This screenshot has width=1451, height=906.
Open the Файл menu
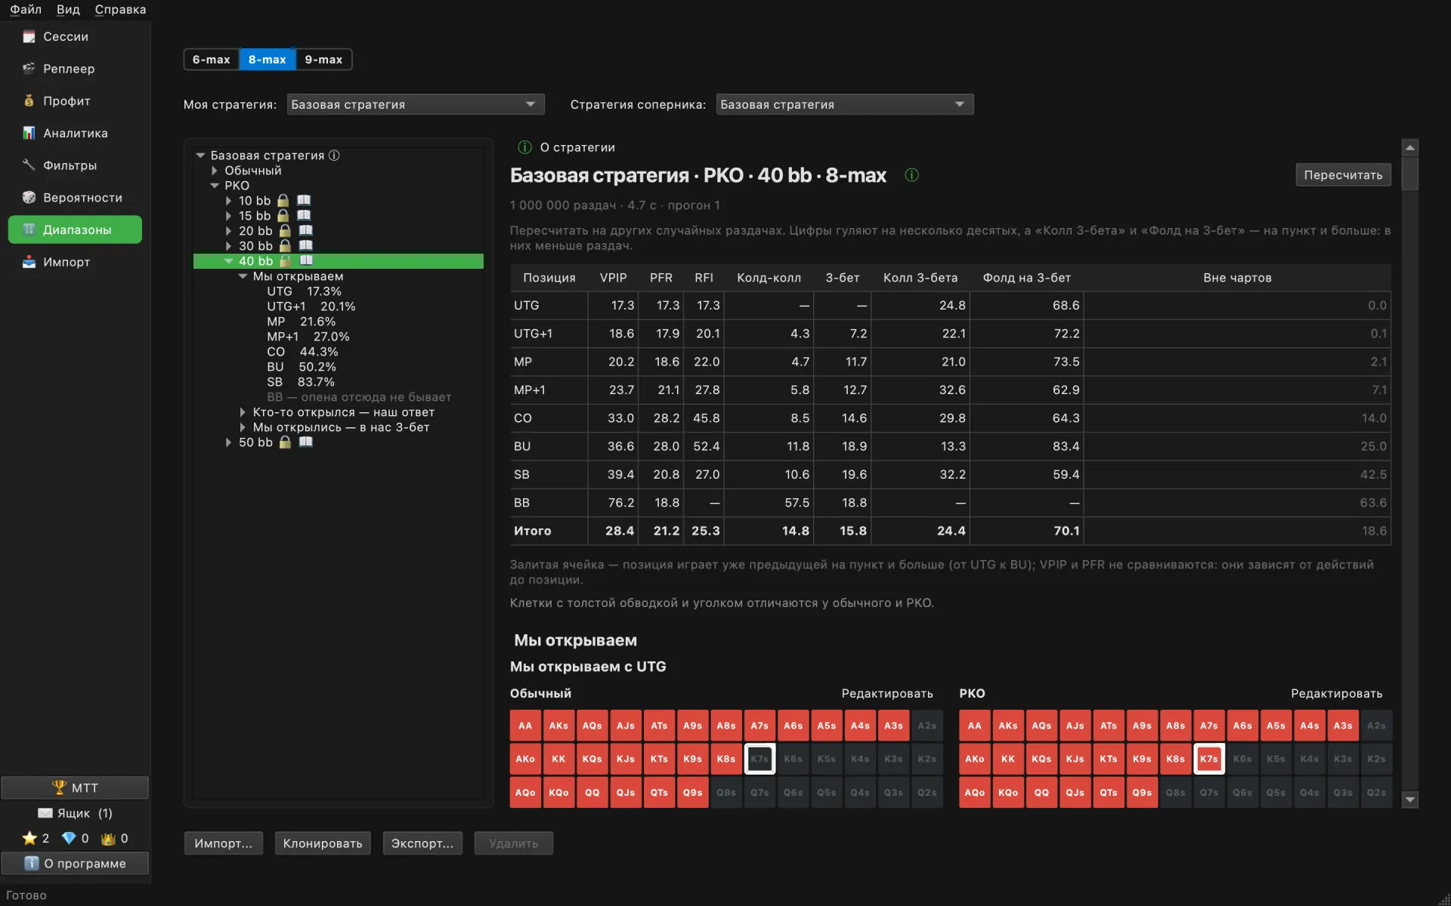pos(26,9)
